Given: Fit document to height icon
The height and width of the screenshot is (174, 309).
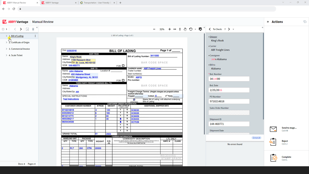Looking at the screenshot, I should [180, 29].
